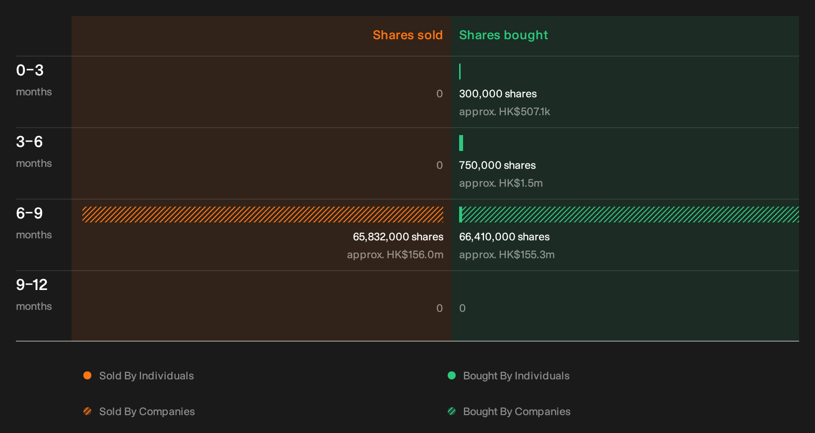Select the approx. HK$156.0m amount

coord(395,255)
